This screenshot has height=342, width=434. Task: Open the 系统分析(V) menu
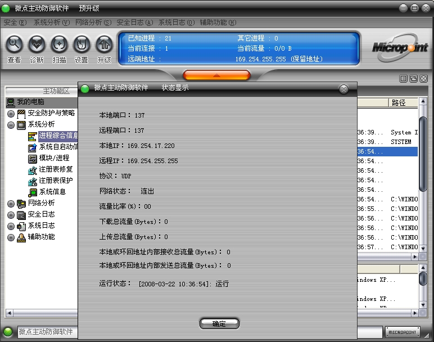[x=52, y=22]
